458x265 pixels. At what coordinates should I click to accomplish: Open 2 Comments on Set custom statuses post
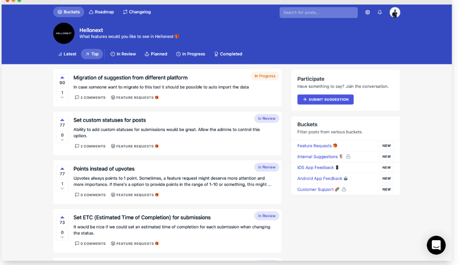coord(90,146)
